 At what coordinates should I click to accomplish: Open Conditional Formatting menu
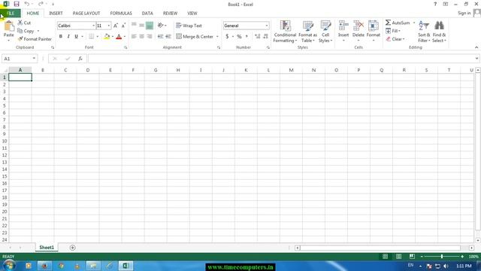pos(285,32)
